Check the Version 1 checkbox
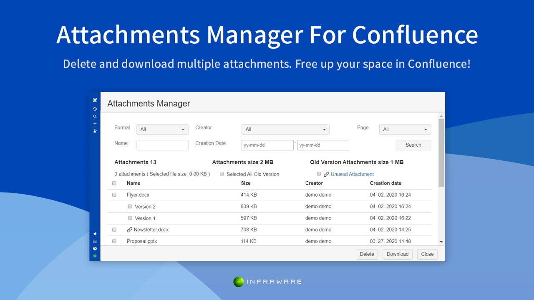Image resolution: width=534 pixels, height=300 pixels. click(130, 218)
